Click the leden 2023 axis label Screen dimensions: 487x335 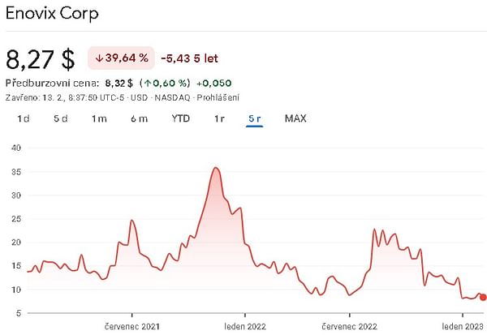463,327
